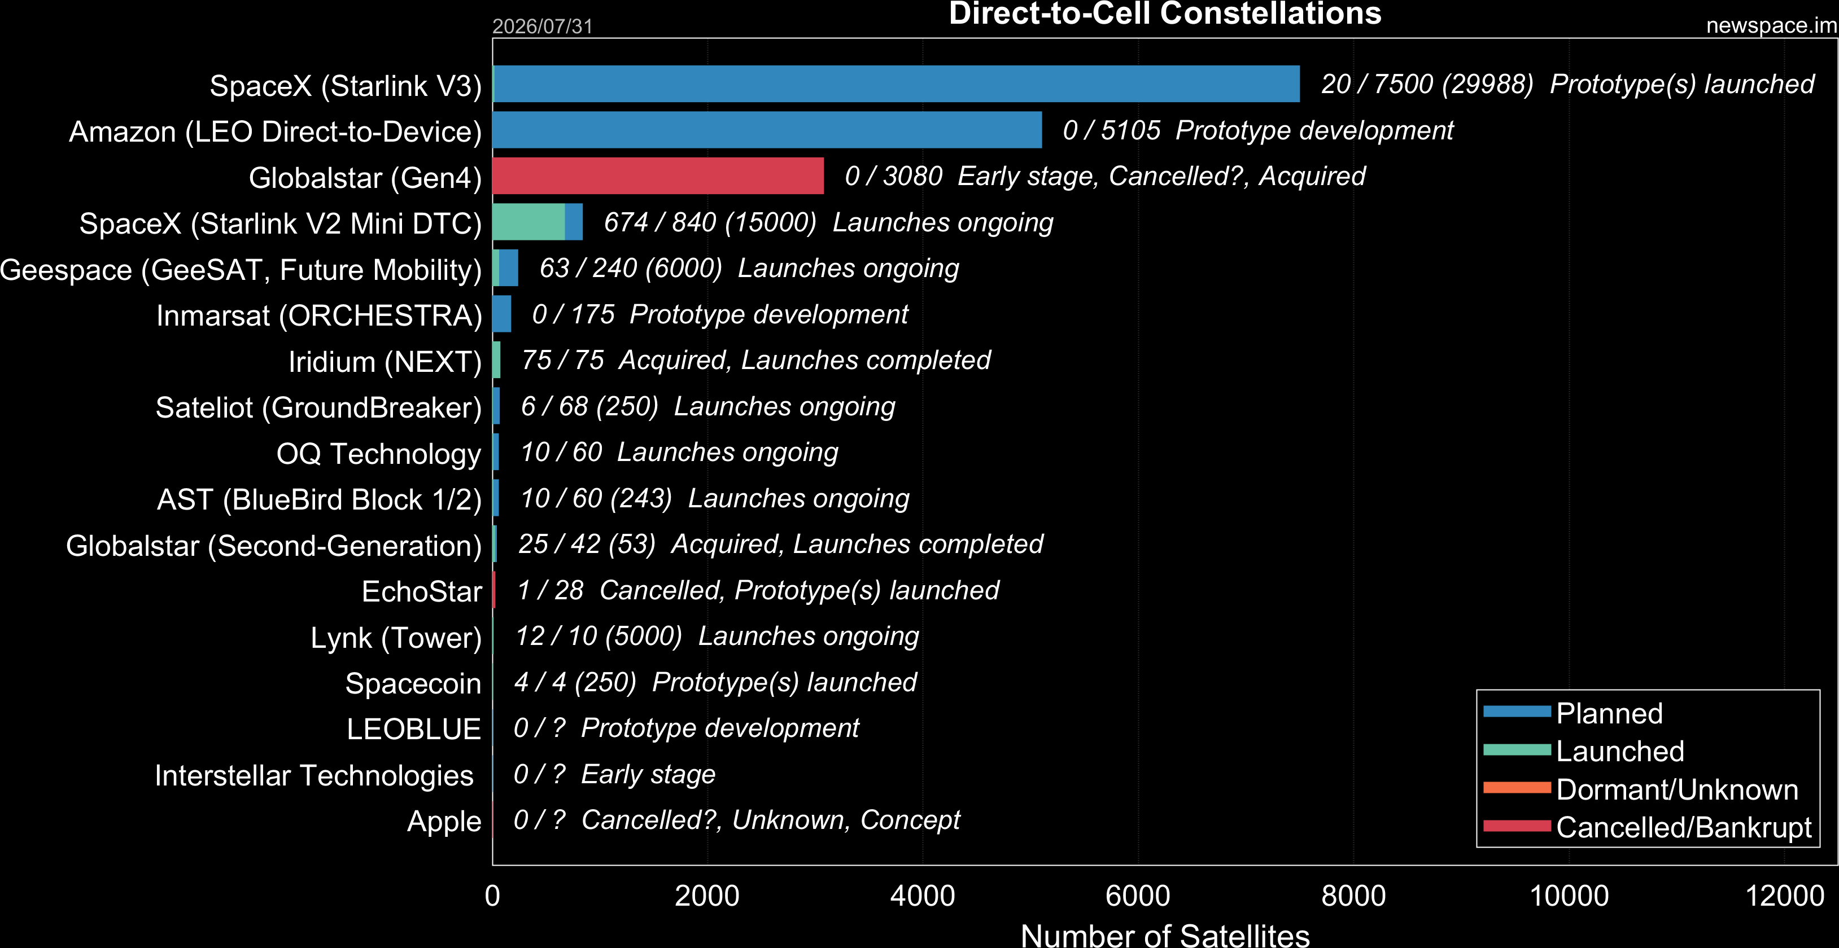
Task: Click the '0 / 5105 Prototype development' annotation
Action: pyautogui.click(x=1258, y=130)
